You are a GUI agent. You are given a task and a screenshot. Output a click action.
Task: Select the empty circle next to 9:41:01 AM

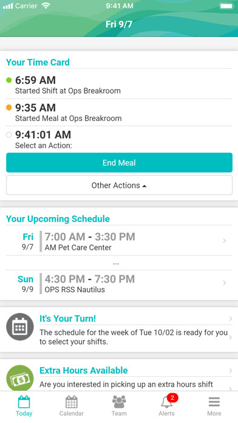coord(9,134)
